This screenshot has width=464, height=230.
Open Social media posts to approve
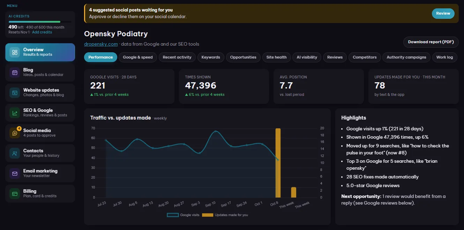[40, 133]
